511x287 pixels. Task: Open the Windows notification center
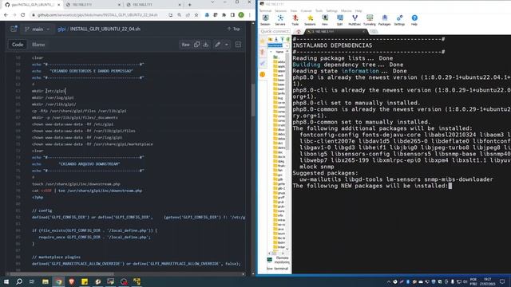pos(502,281)
